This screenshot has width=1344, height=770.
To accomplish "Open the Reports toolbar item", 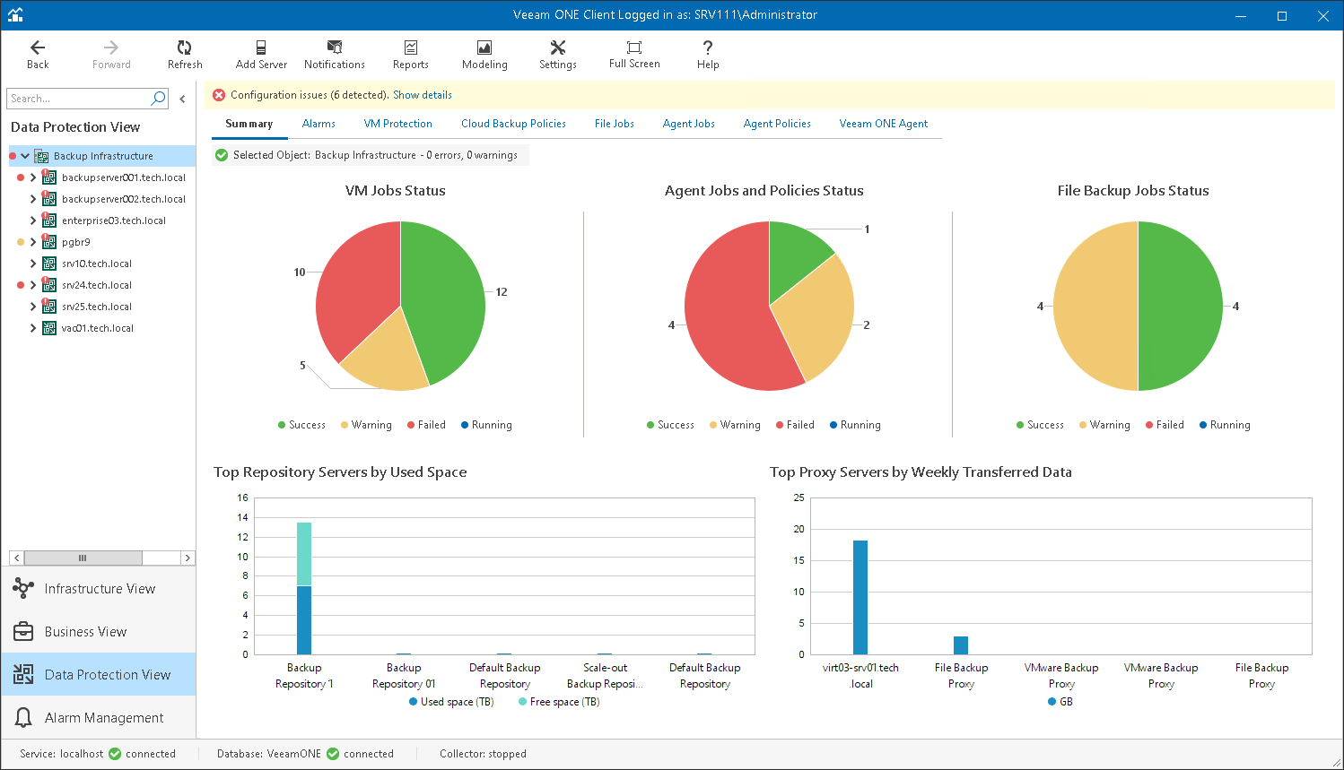I will 411,54.
